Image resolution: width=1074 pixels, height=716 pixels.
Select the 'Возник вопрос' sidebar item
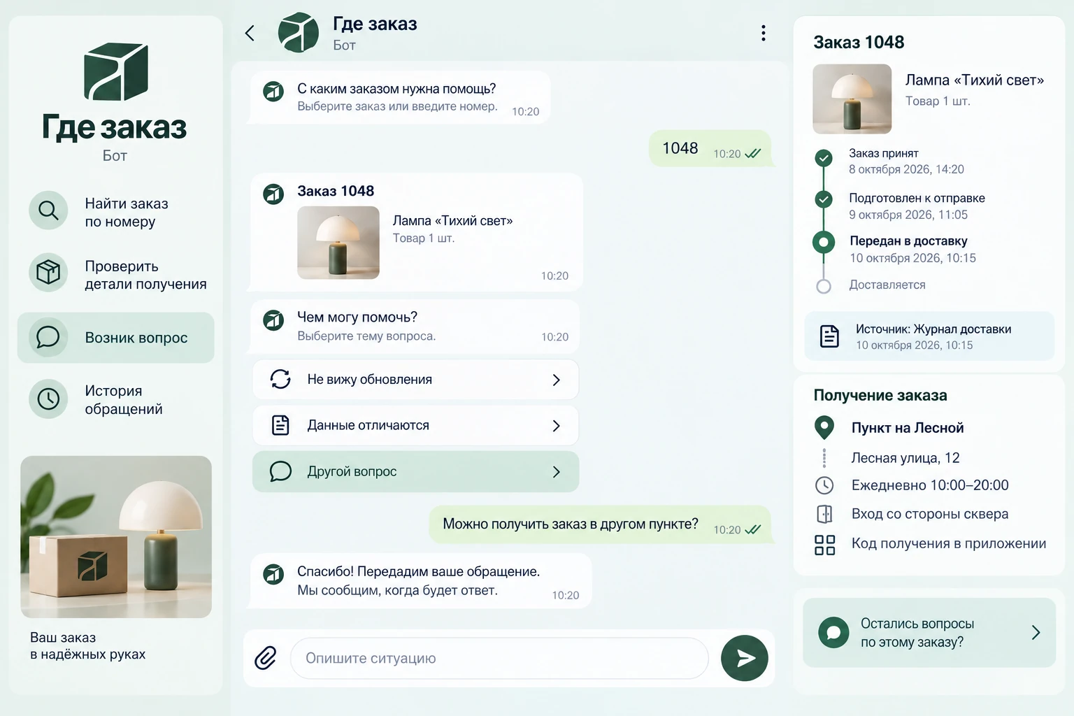[116, 338]
